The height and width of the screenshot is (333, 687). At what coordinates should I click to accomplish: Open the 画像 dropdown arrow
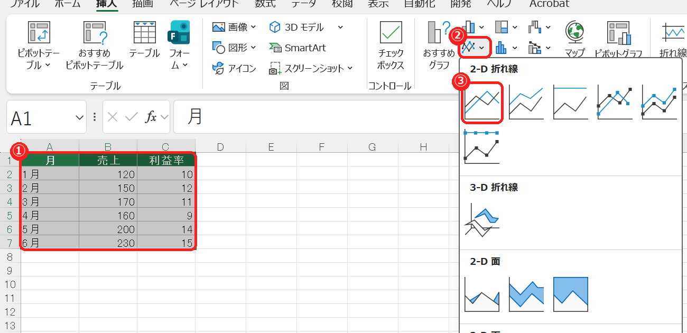(x=253, y=27)
